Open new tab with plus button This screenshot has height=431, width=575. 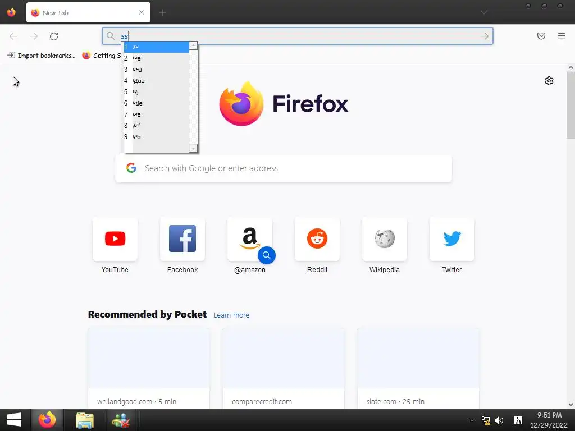tap(163, 13)
